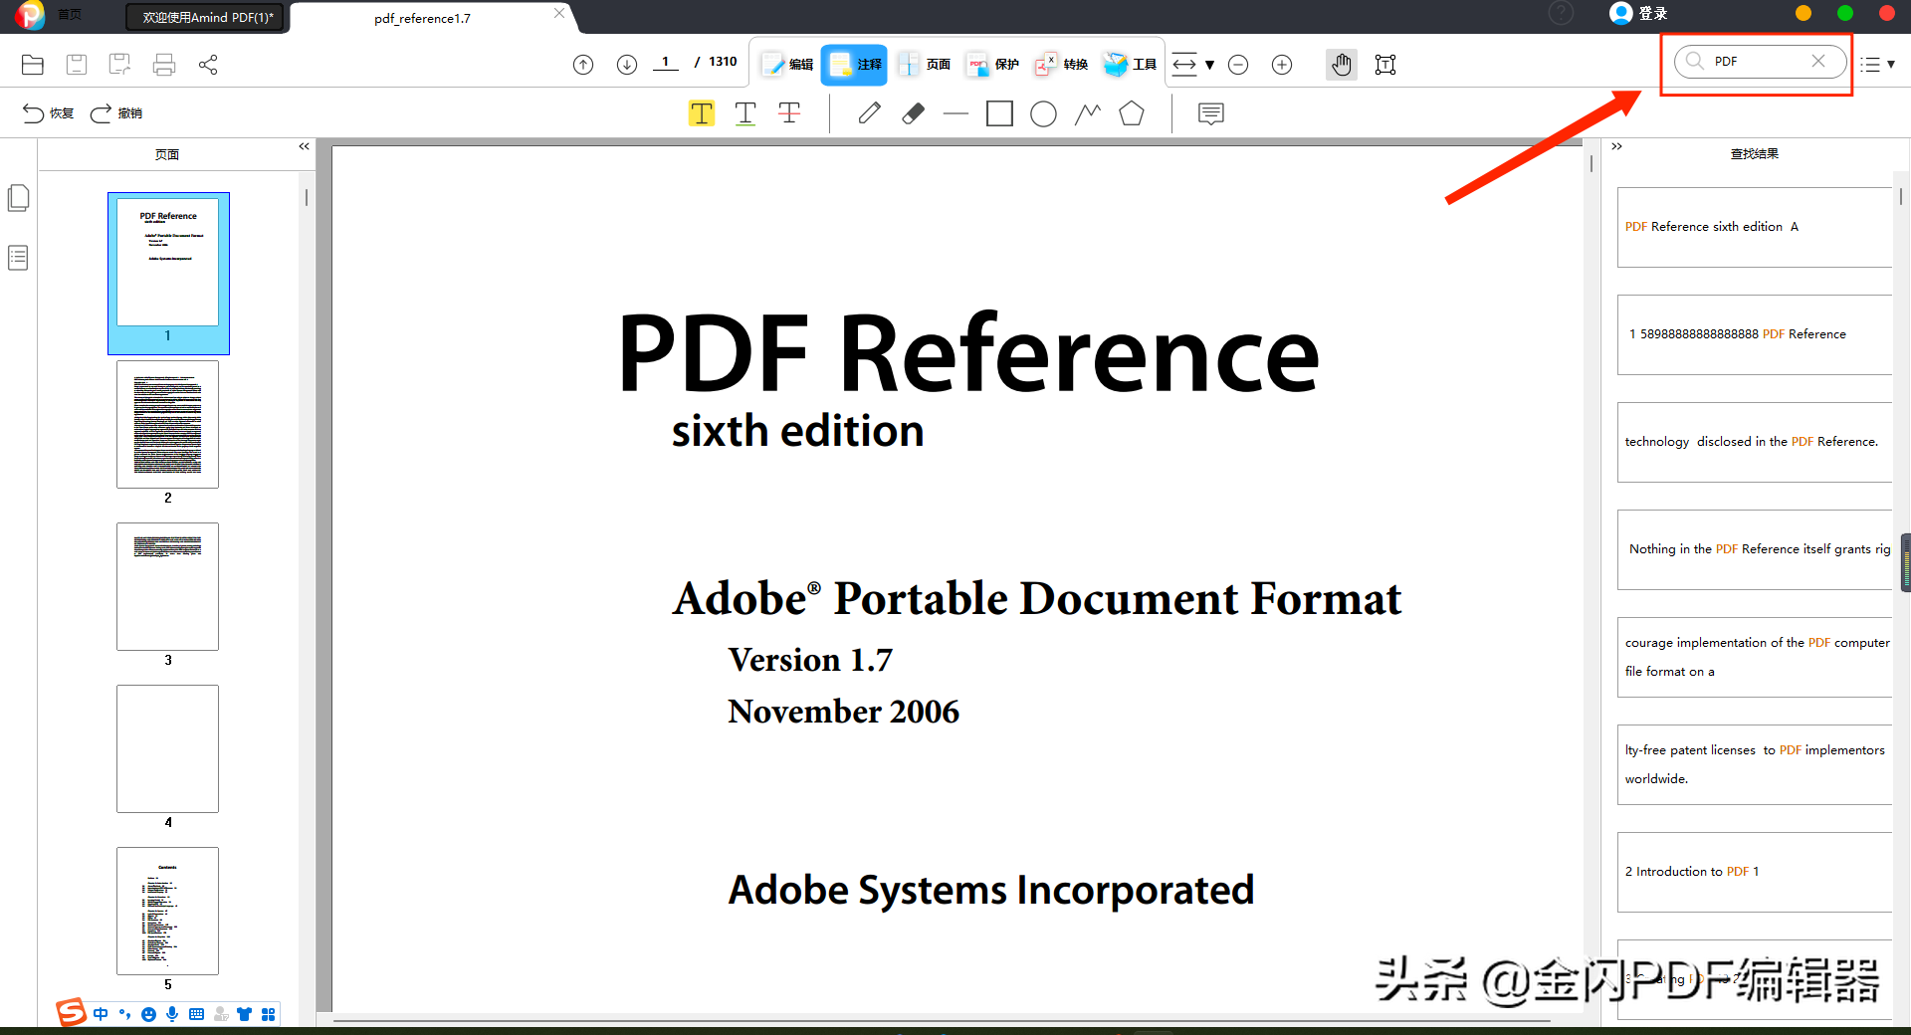Collapse the pages panel with double chevron
Screen dimensions: 1911x1035
pos(305,146)
